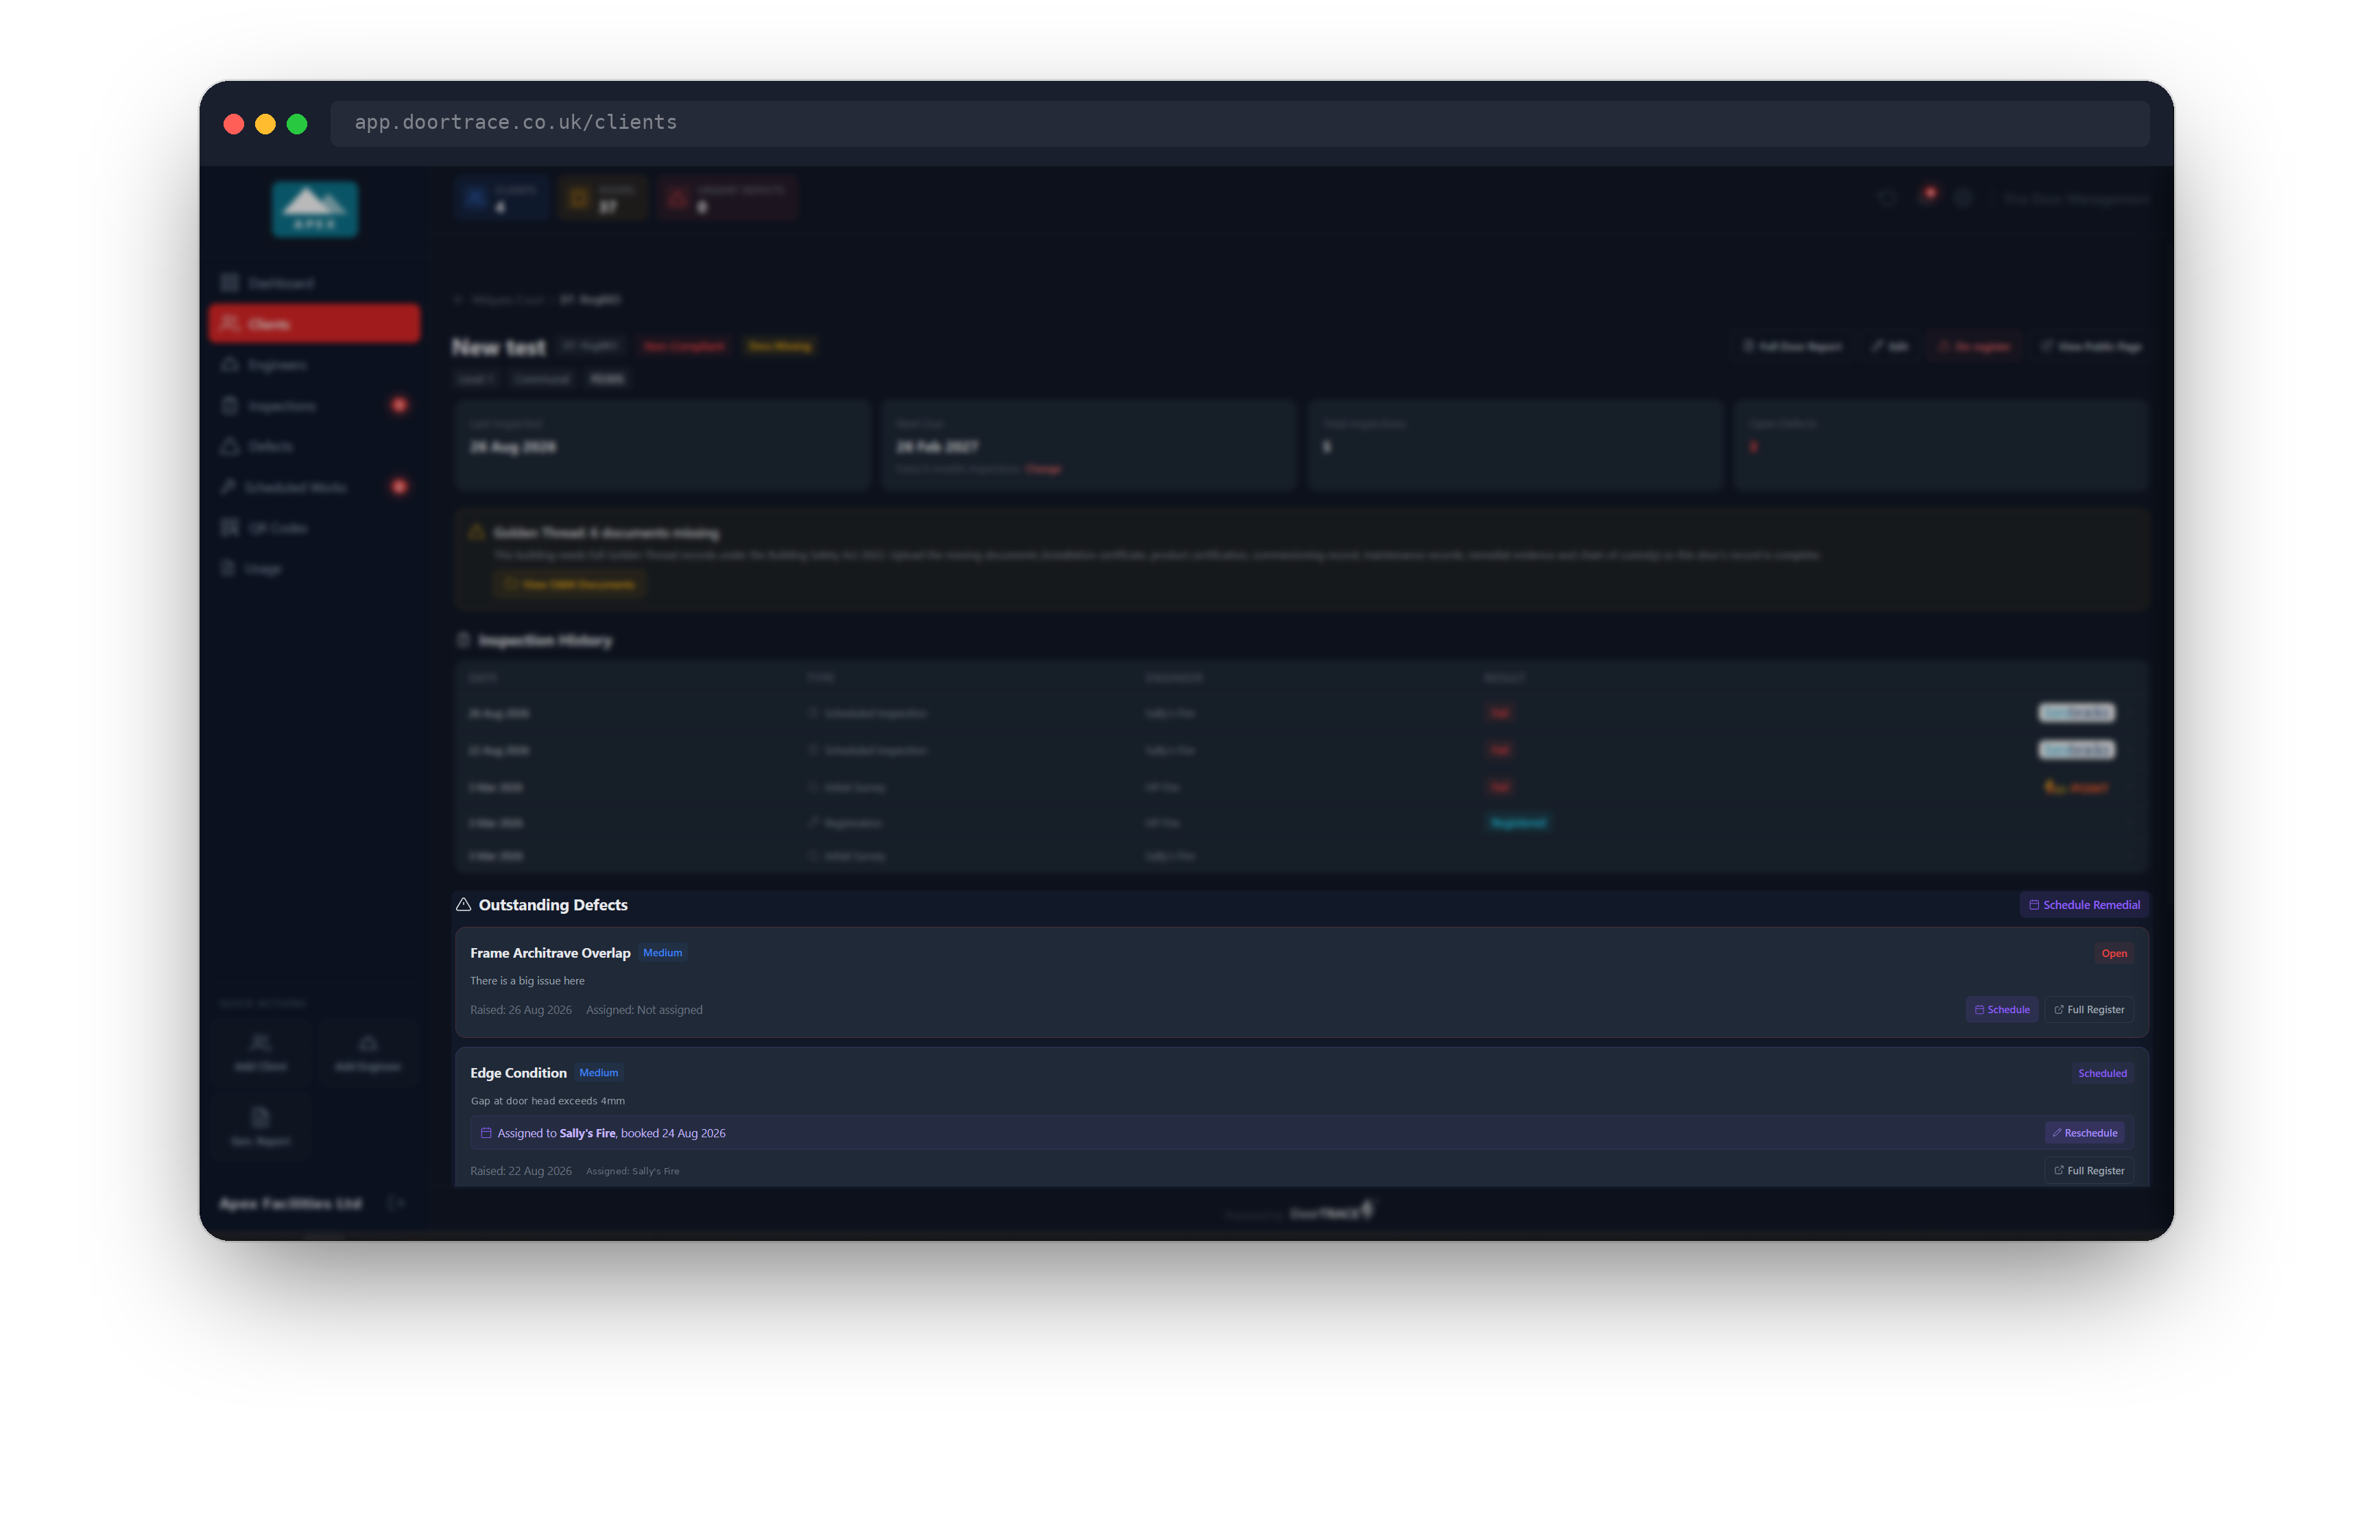
Task: Click the calendar icon beside Assigned to Sally's Fire
Action: (486, 1133)
